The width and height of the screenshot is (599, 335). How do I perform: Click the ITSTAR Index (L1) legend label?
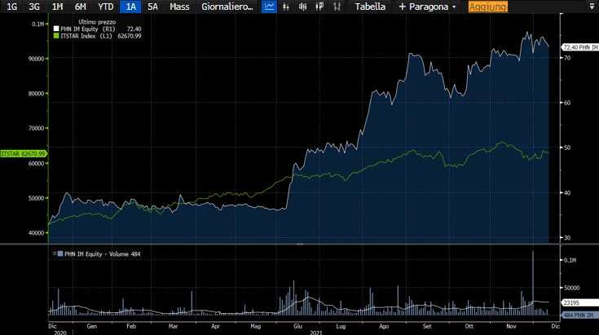click(x=86, y=36)
